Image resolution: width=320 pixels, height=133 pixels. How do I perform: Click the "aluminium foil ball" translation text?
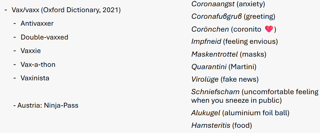255,113
